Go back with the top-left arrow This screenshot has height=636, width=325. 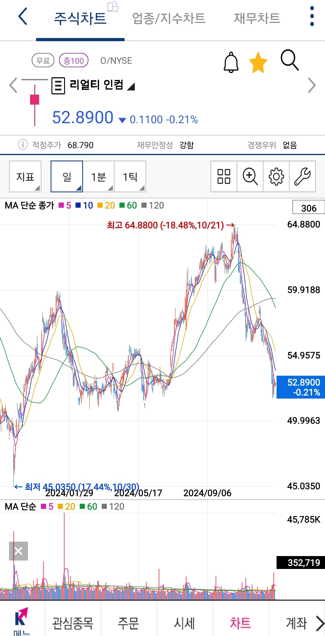point(23,17)
